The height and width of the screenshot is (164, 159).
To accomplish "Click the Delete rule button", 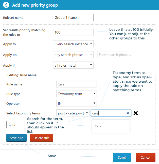I will 41,138.
